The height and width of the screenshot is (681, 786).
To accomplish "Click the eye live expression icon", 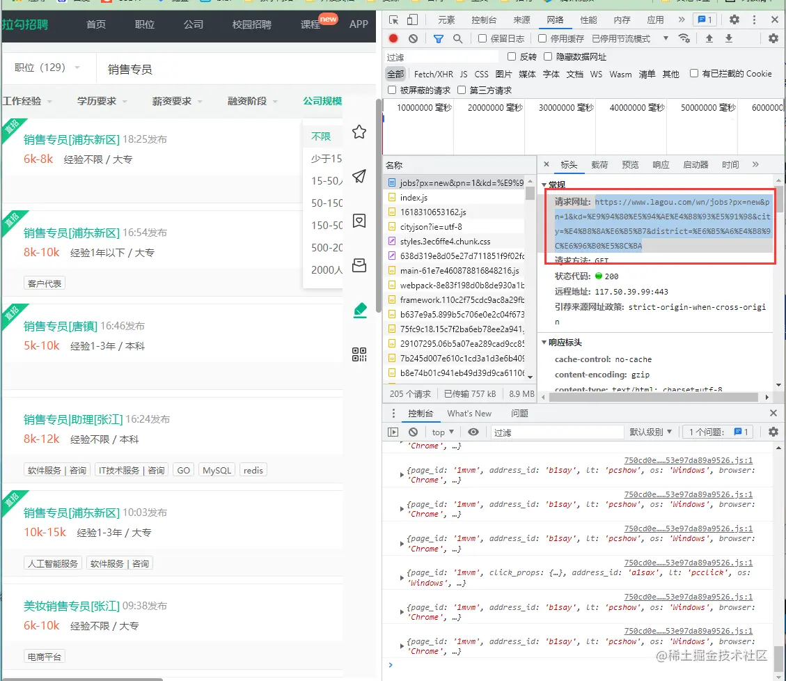I will pos(473,432).
